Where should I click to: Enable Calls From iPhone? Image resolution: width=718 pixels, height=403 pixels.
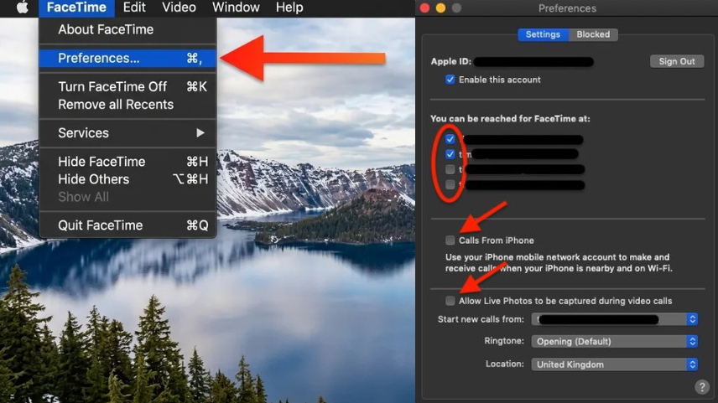pos(450,240)
